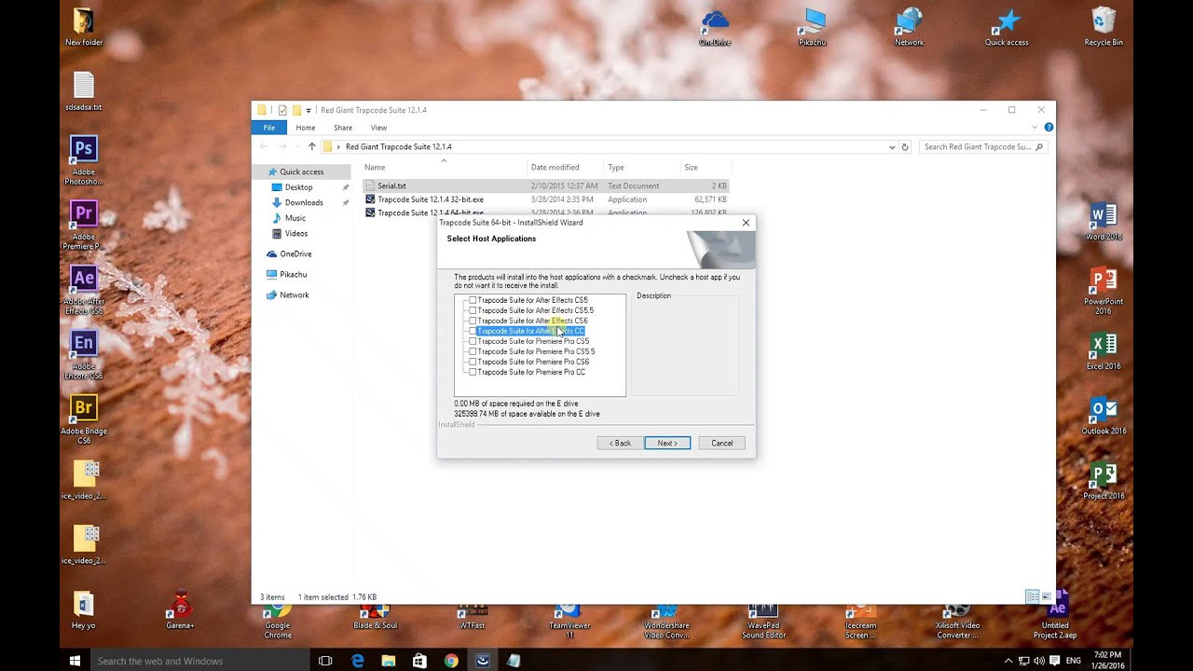Open Task View in the taskbar
The image size is (1193, 671).
click(325, 661)
